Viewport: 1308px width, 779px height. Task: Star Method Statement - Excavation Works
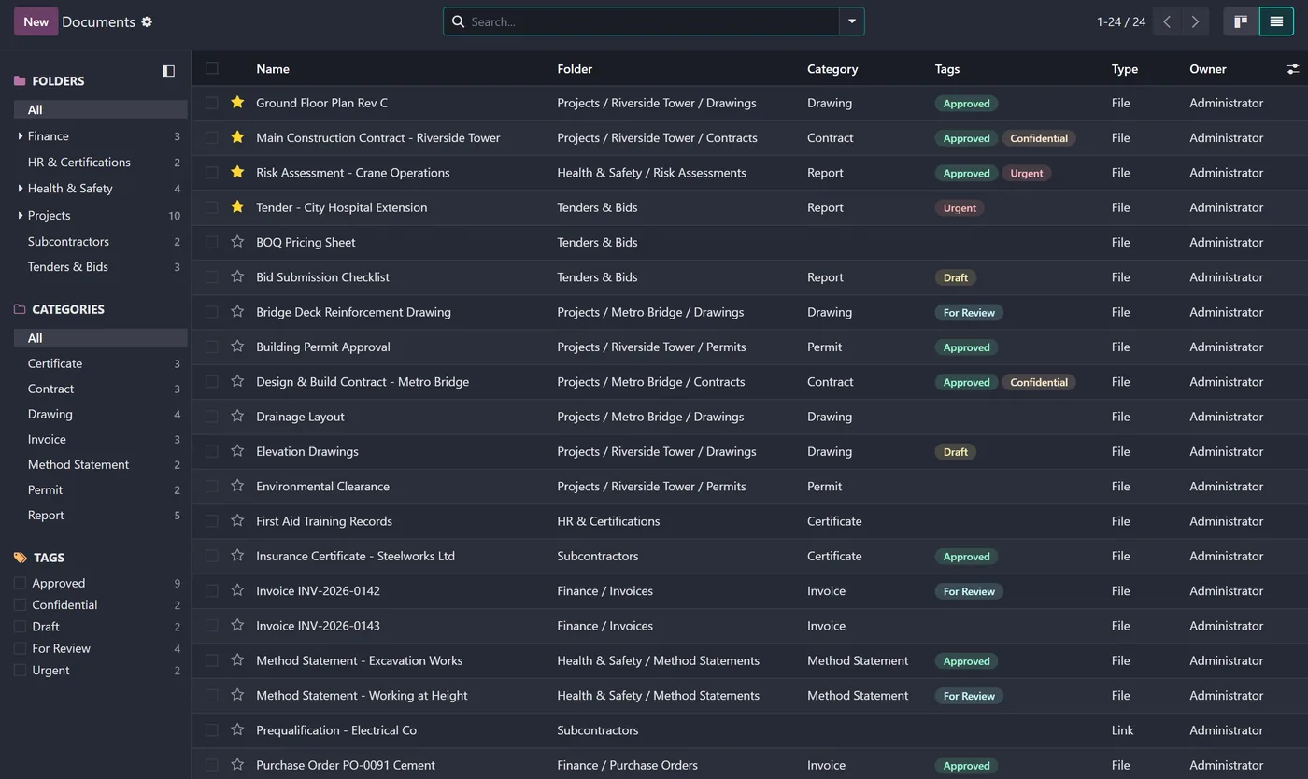coord(237,660)
